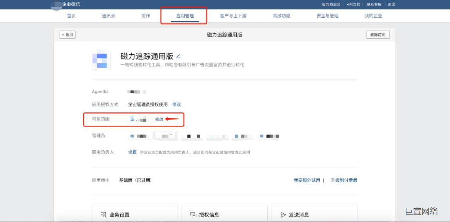Open the 服务商后台 link

click(x=331, y=4)
